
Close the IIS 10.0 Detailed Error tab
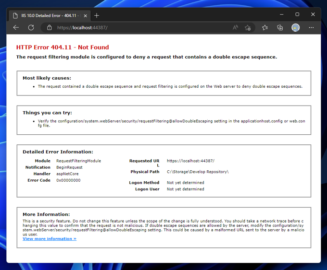coord(85,16)
